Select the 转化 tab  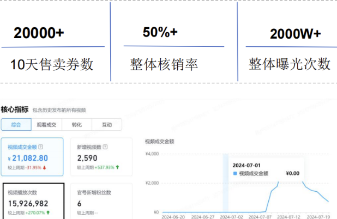click(77, 125)
